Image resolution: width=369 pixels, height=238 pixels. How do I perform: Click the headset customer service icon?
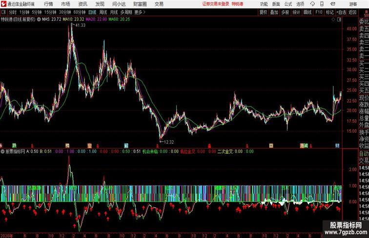tap(312, 4)
